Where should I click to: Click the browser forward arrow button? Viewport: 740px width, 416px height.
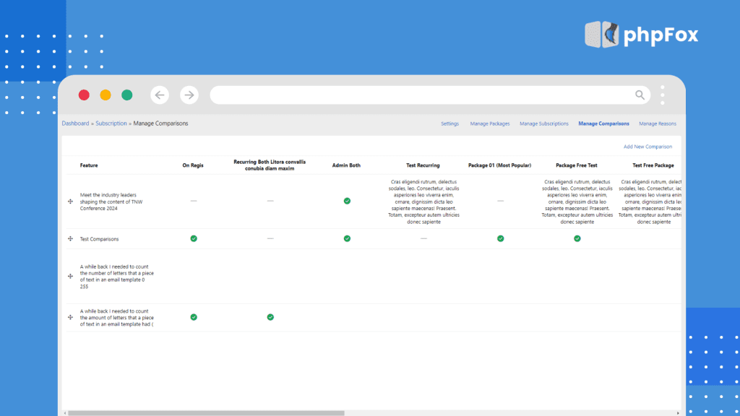click(189, 95)
